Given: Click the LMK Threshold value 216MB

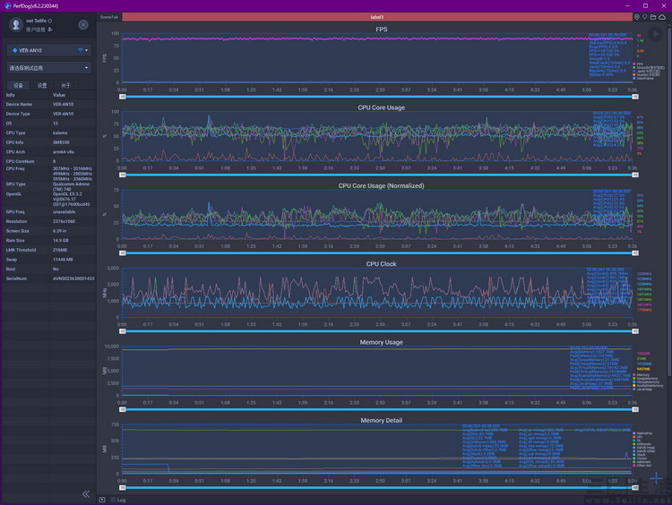Looking at the screenshot, I should click(59, 250).
